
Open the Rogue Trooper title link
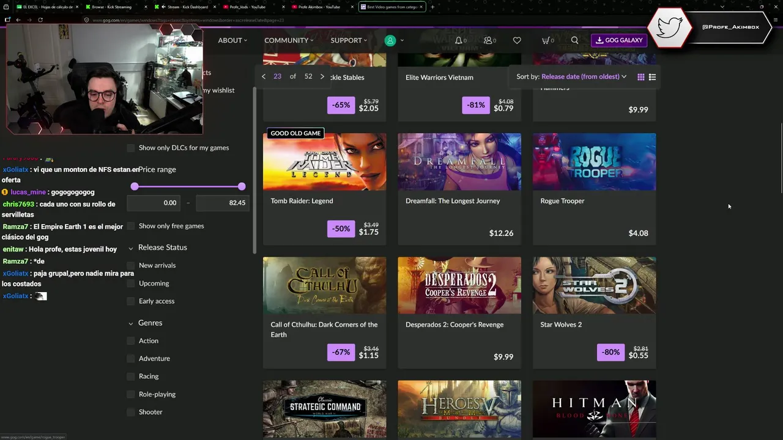562,201
